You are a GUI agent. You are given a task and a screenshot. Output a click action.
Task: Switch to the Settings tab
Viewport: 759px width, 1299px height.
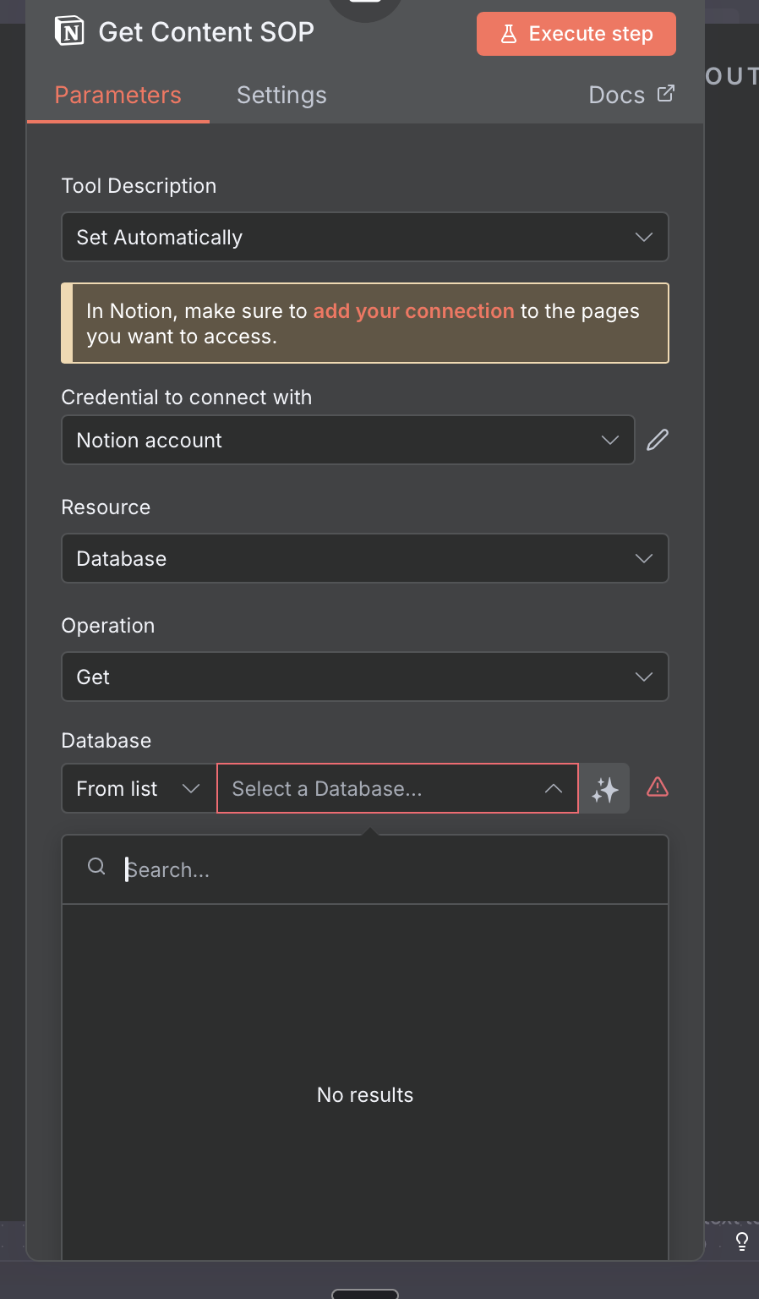(x=281, y=96)
